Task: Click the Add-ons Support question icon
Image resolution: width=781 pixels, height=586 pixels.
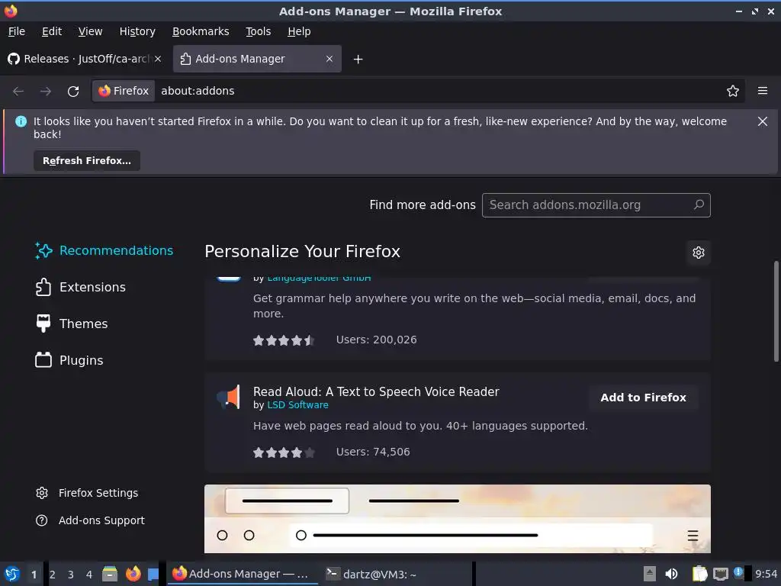Action: coord(42,520)
